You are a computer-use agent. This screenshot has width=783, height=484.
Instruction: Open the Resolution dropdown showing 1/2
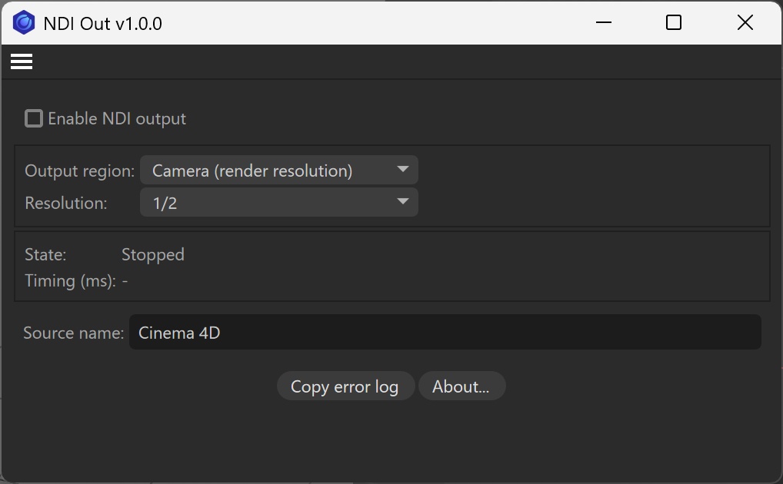(x=279, y=202)
